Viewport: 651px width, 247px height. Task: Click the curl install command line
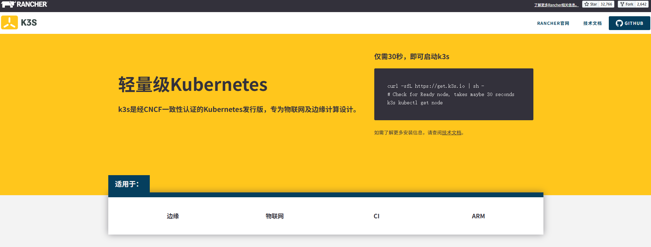click(x=435, y=86)
